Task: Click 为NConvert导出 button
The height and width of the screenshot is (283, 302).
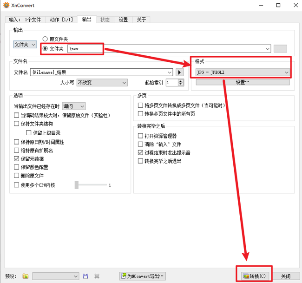Action: (x=142, y=276)
